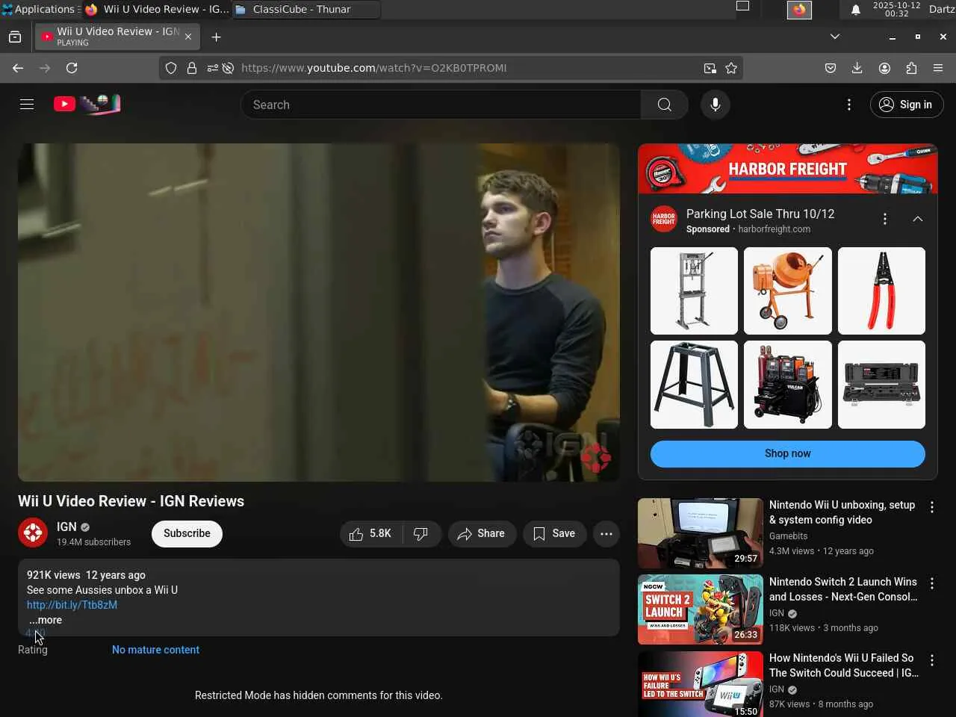Open IGN channel name link
Screen dimensions: 956x717
(66, 527)
